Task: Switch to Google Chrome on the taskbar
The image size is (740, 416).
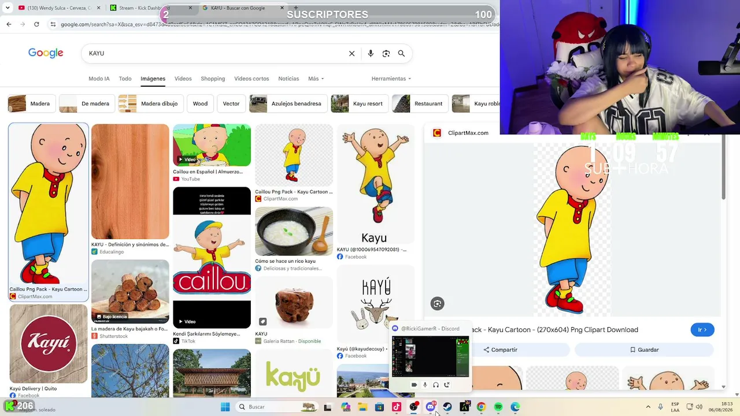Action: (x=481, y=407)
